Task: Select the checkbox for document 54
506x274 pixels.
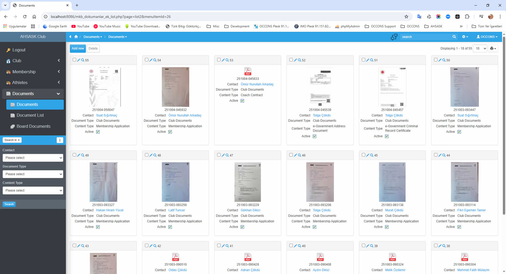Action: pyautogui.click(x=147, y=60)
